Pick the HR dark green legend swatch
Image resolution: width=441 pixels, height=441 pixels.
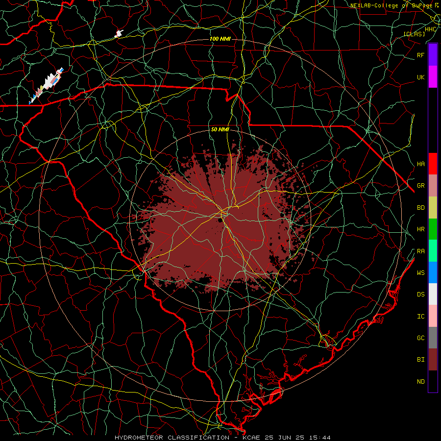(x=433, y=229)
